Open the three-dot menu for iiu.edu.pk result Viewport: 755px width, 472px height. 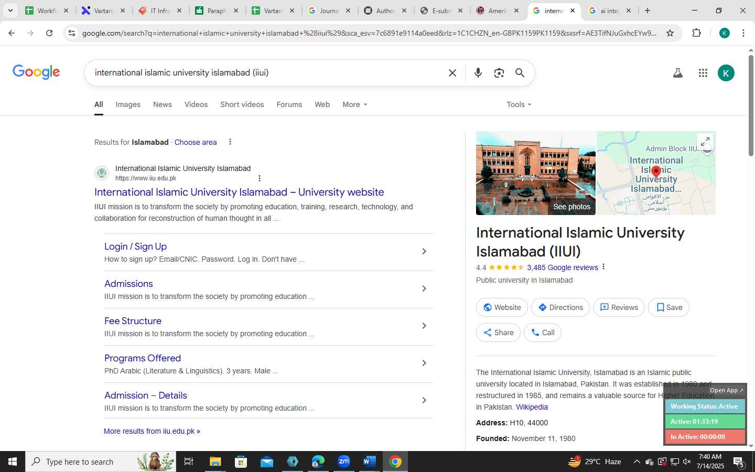pyautogui.click(x=259, y=178)
